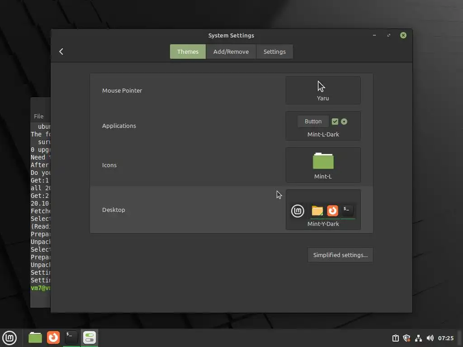Click the Applications label
This screenshot has width=463, height=347.
click(x=119, y=126)
